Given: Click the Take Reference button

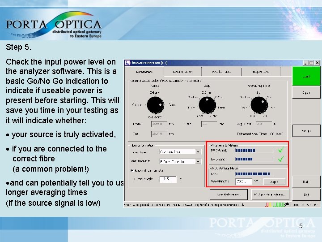Looking at the screenshot, I should 229,194.
